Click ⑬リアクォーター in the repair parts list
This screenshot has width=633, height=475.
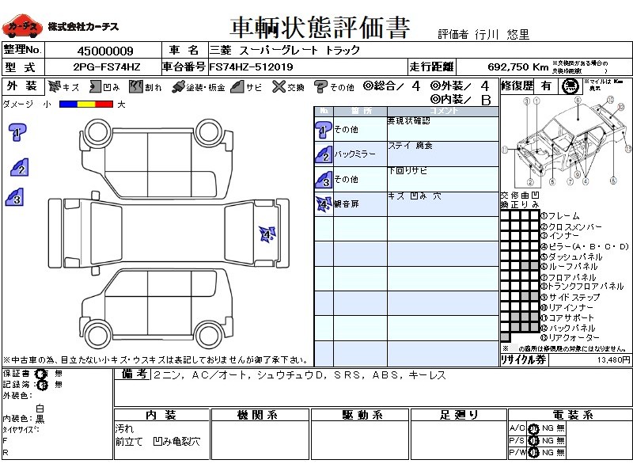tap(570, 338)
